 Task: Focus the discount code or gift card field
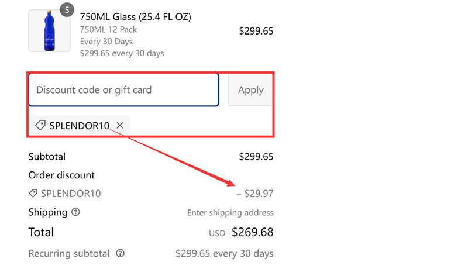(x=123, y=90)
